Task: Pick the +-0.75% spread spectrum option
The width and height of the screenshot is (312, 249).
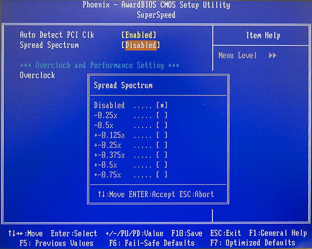Action: [x=131, y=175]
